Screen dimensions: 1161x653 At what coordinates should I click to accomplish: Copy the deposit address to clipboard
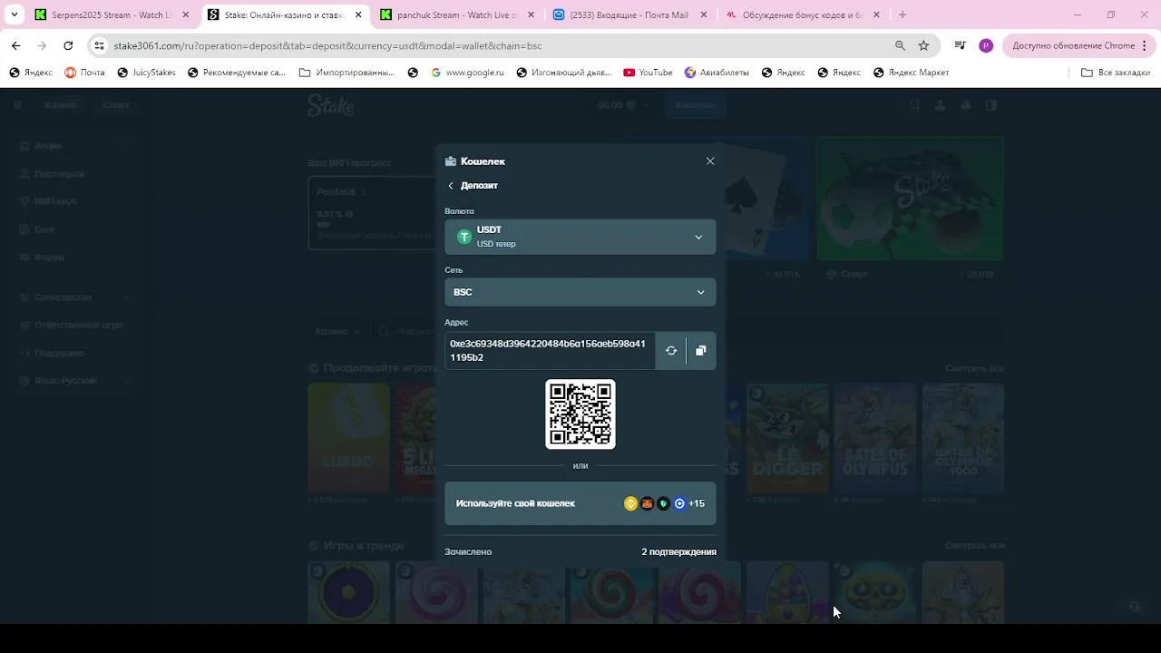coord(701,351)
